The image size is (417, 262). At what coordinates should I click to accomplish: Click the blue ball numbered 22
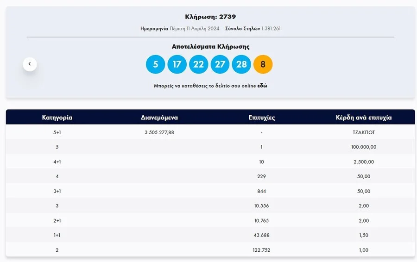[x=198, y=64]
